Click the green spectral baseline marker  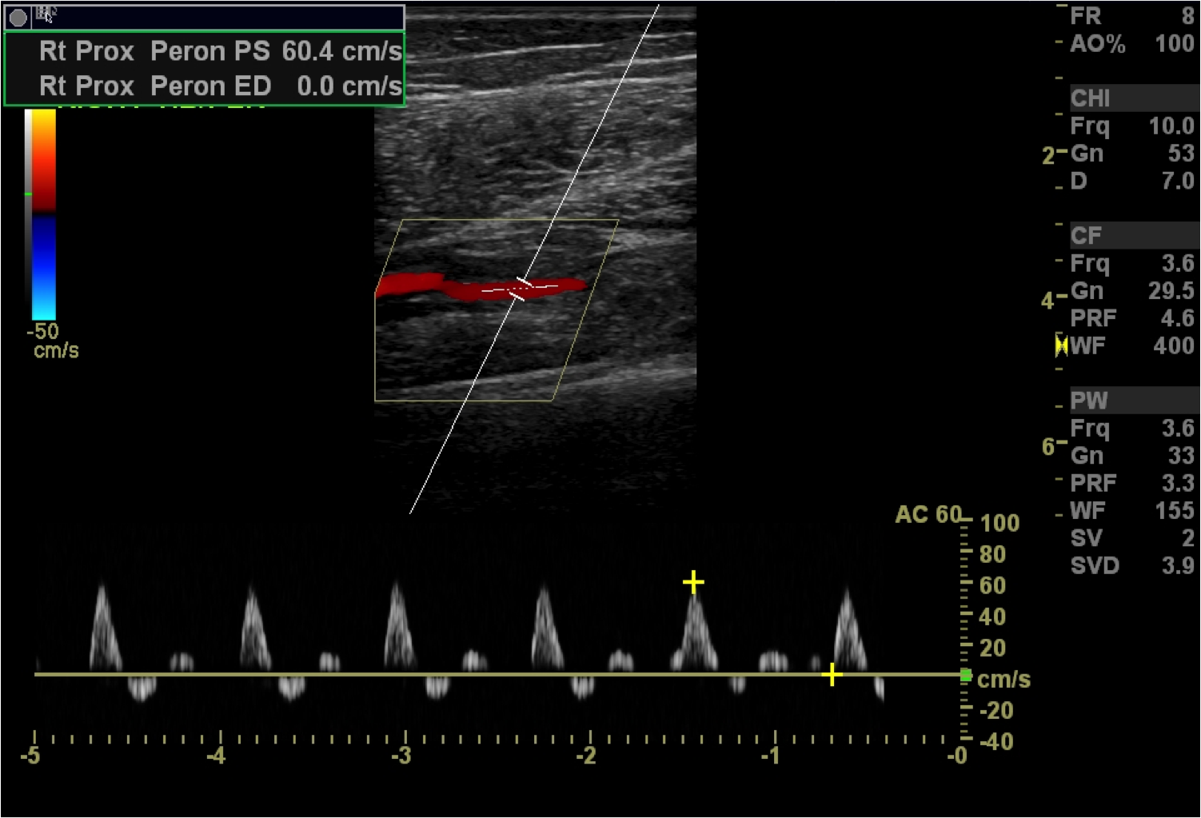(966, 676)
